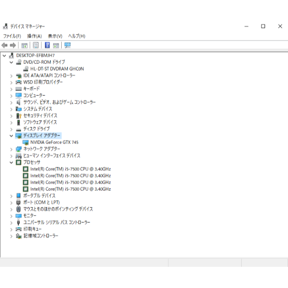Select HL-DT-ST DVDRAM GHC0N entry

pos(57,69)
